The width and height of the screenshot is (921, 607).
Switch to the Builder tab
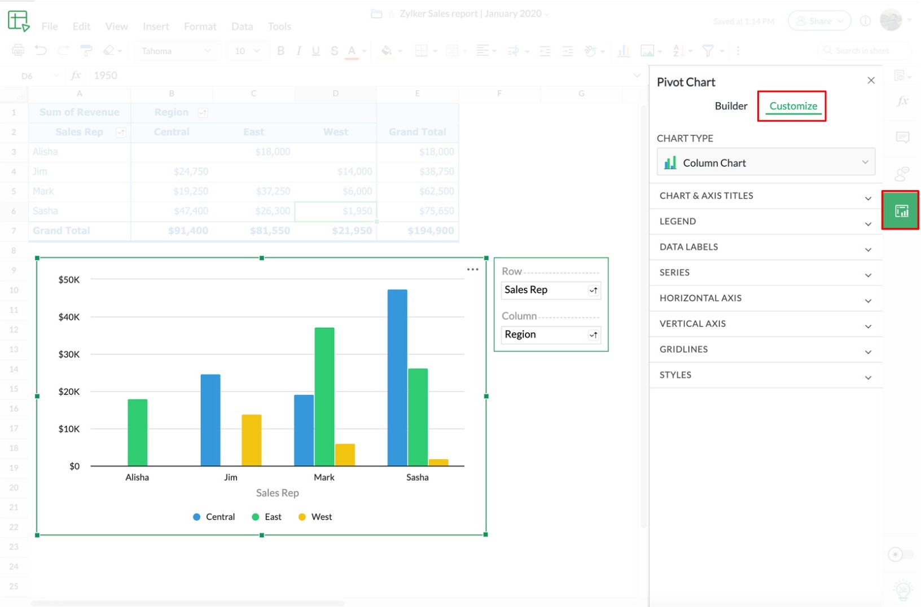(x=731, y=106)
